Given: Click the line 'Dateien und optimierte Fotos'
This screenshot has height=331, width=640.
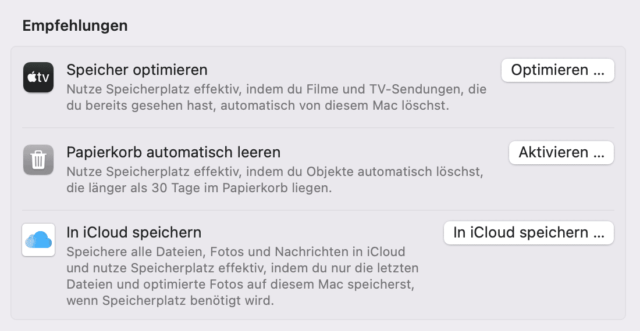Looking at the screenshot, I should pos(240,284).
